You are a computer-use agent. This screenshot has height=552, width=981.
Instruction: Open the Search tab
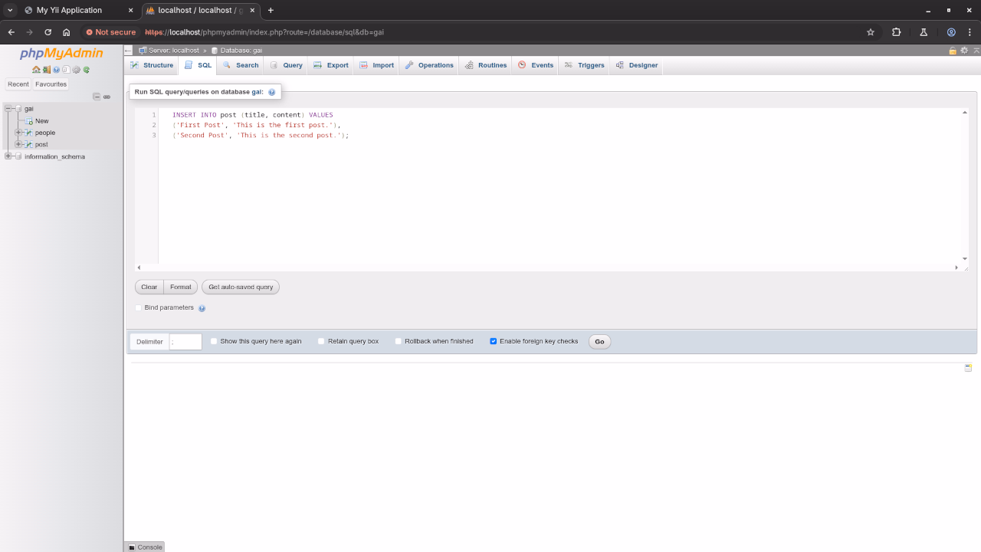[241, 65]
